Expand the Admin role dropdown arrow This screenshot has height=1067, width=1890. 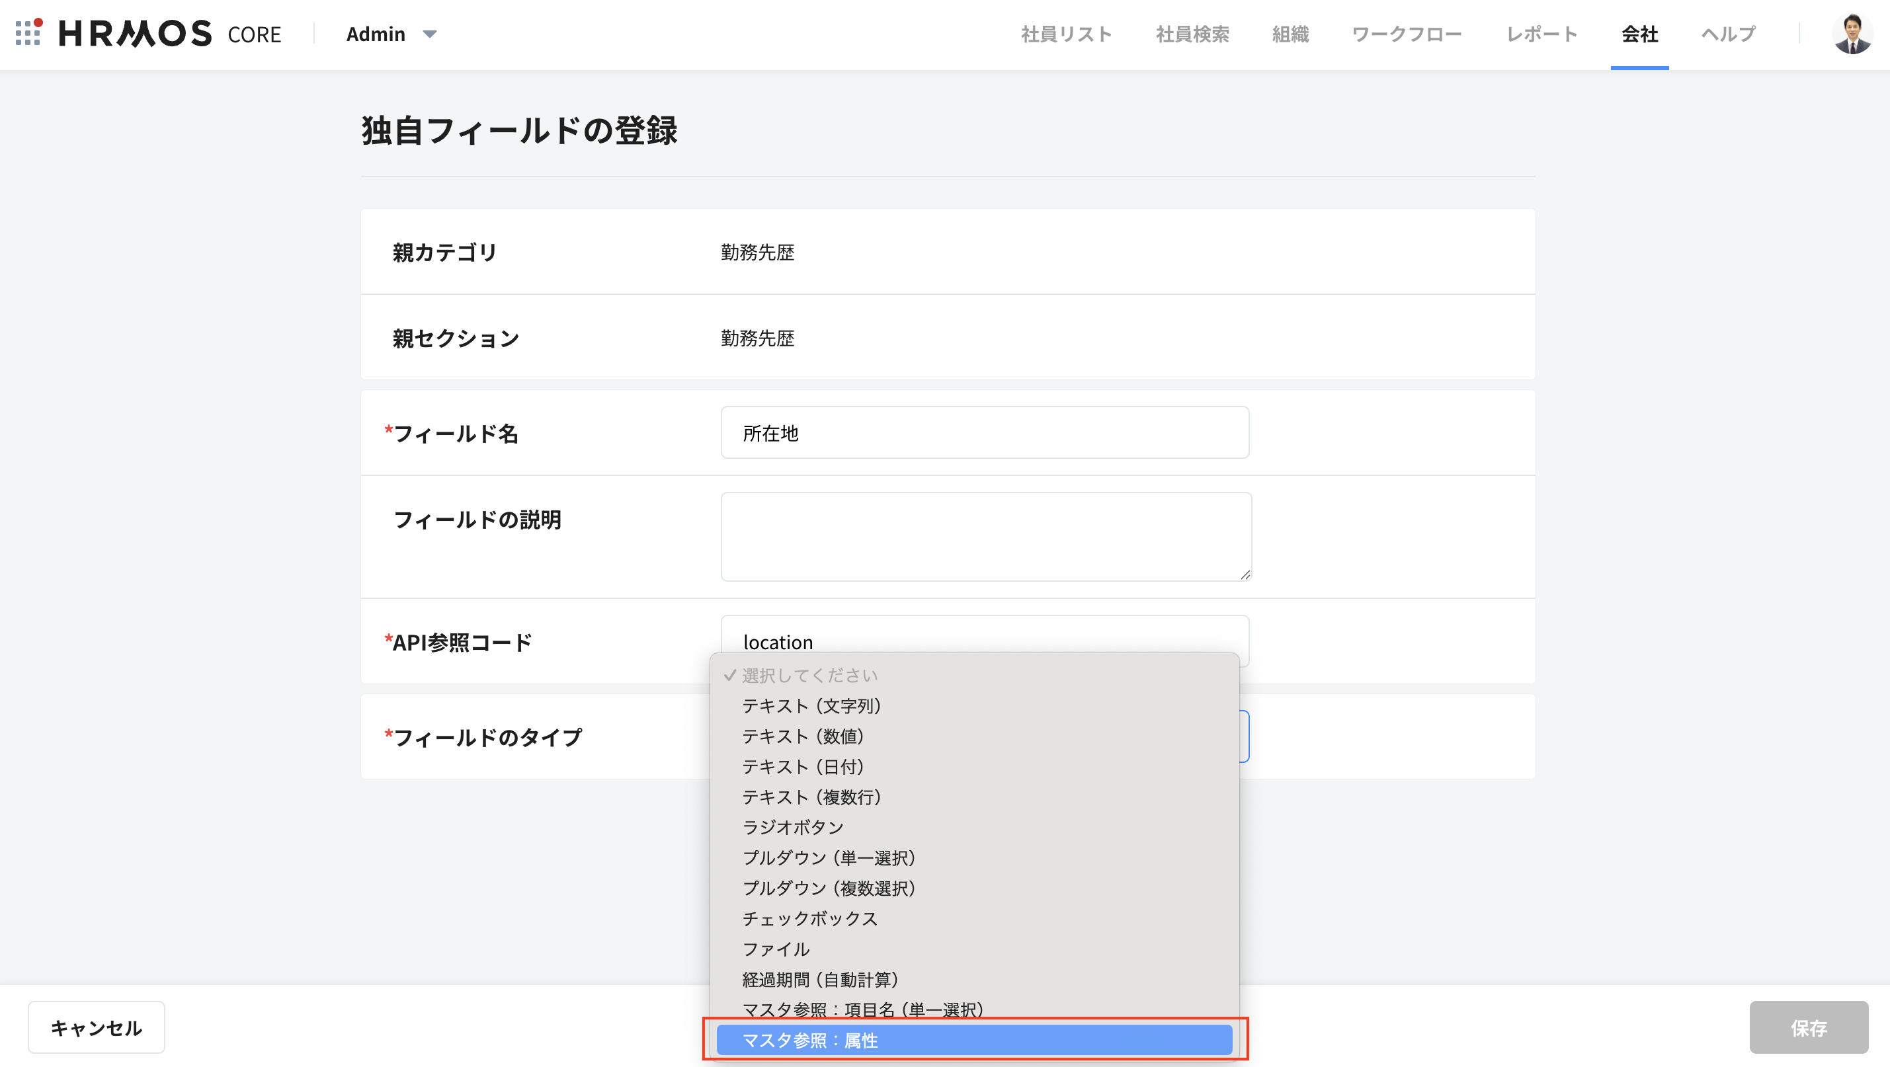click(x=430, y=34)
